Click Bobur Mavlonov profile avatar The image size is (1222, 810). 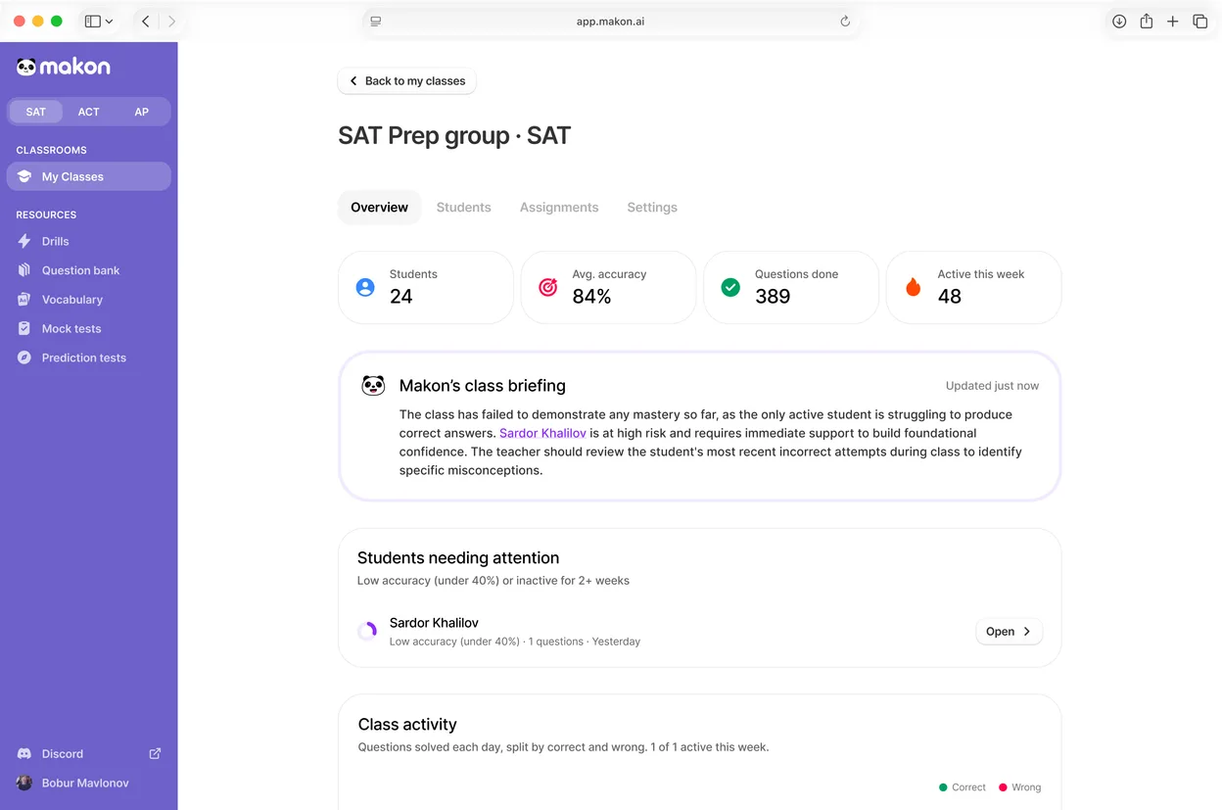tap(24, 783)
